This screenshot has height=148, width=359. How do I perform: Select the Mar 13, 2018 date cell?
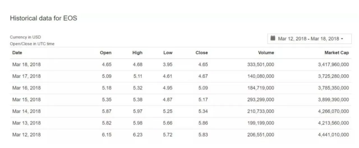pyautogui.click(x=26, y=123)
